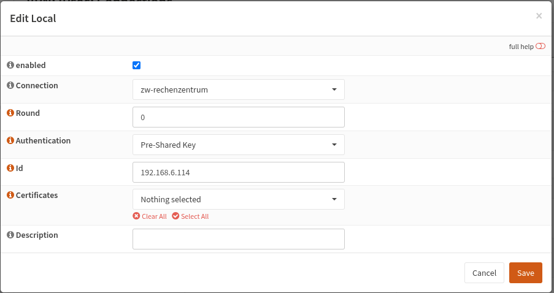The width and height of the screenshot is (554, 293).
Task: Focus the empty Description text field
Action: pyautogui.click(x=238, y=239)
